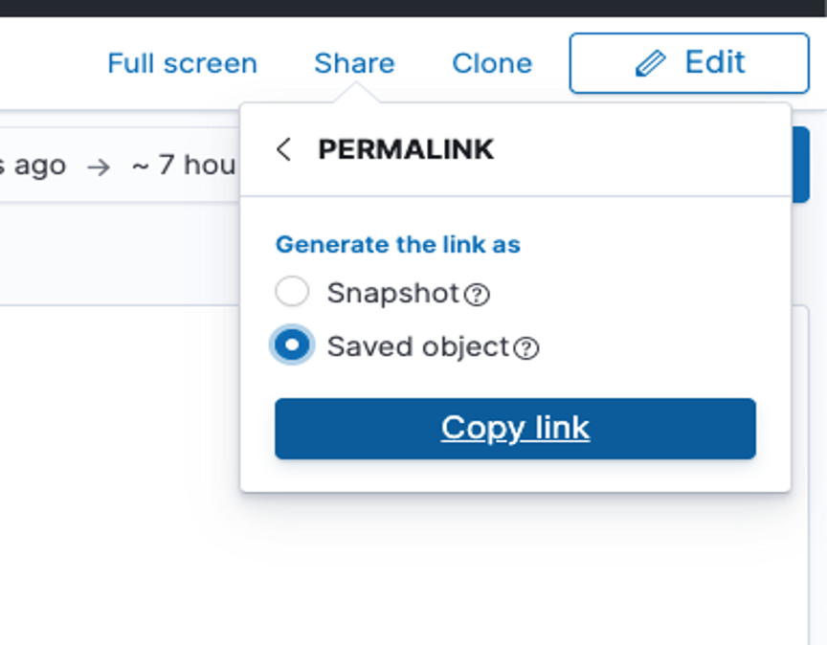The height and width of the screenshot is (645, 827).
Task: Click the pencil icon on Edit button
Action: (650, 64)
